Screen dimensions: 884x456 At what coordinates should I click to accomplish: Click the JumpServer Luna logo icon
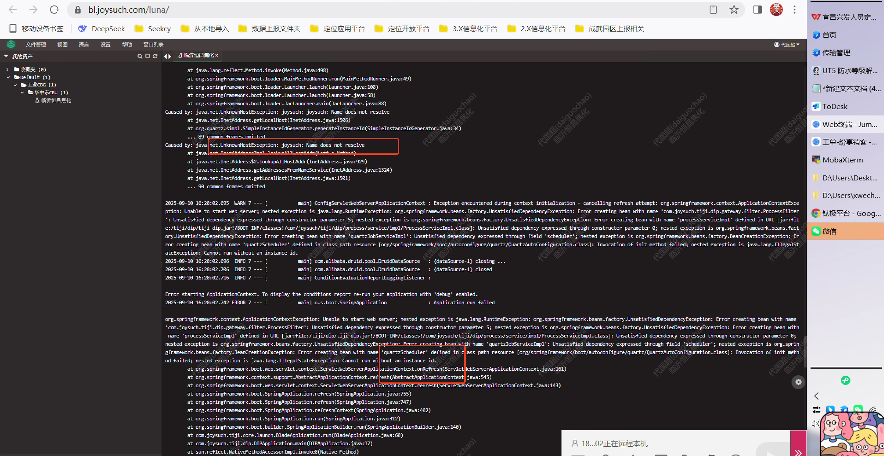tap(11, 44)
